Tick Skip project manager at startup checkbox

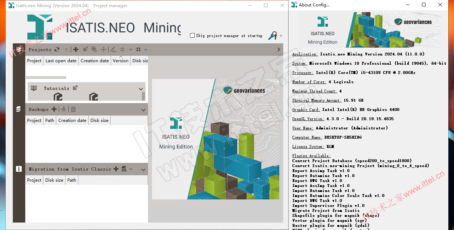pyautogui.click(x=192, y=36)
